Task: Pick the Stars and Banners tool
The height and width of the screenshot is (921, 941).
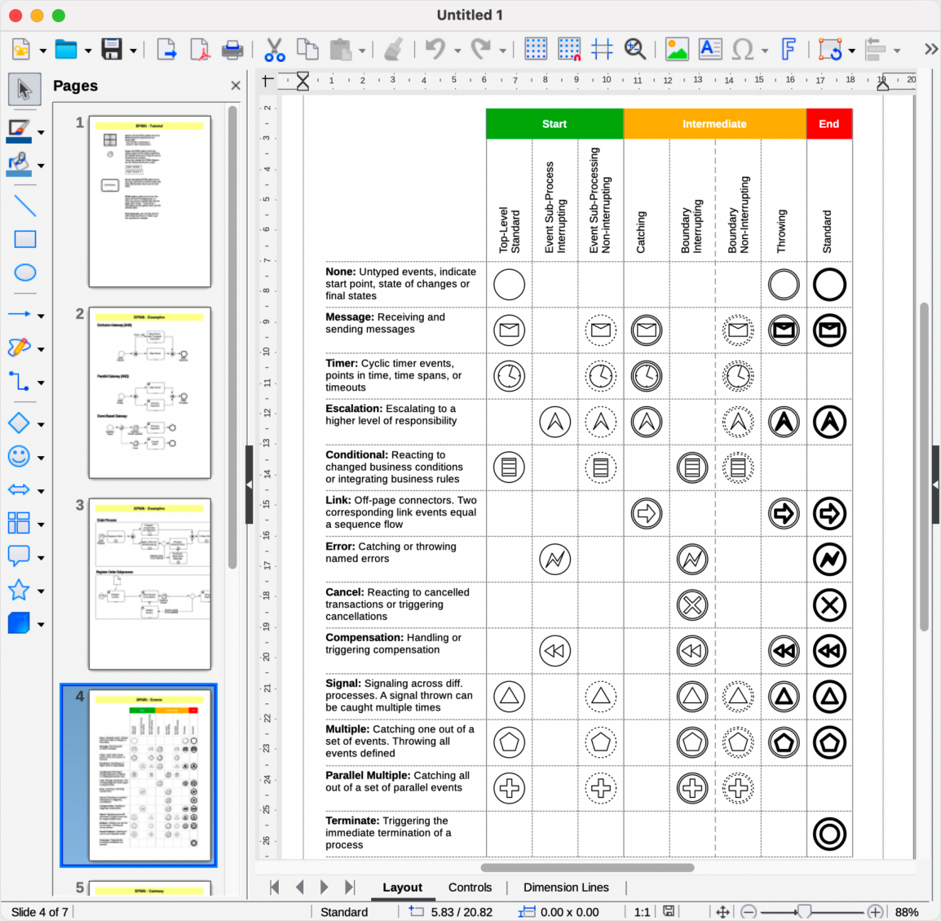Action: 19,590
